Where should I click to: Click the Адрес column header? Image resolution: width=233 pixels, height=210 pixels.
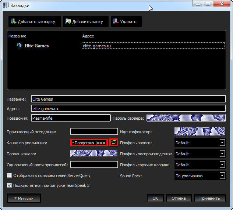(x=88, y=36)
